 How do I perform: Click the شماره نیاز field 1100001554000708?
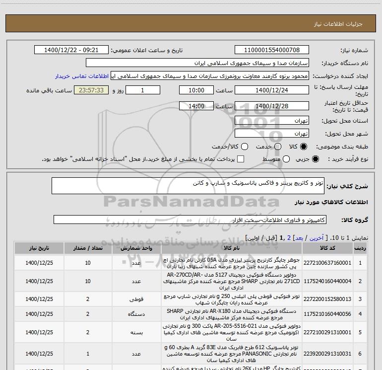[x=272, y=50]
